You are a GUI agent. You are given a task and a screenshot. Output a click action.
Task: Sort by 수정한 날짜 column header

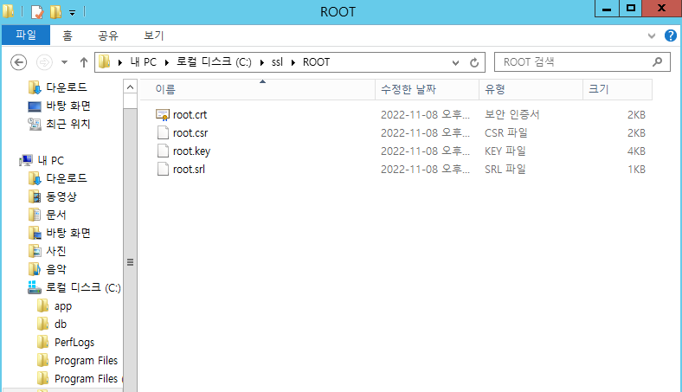[428, 89]
